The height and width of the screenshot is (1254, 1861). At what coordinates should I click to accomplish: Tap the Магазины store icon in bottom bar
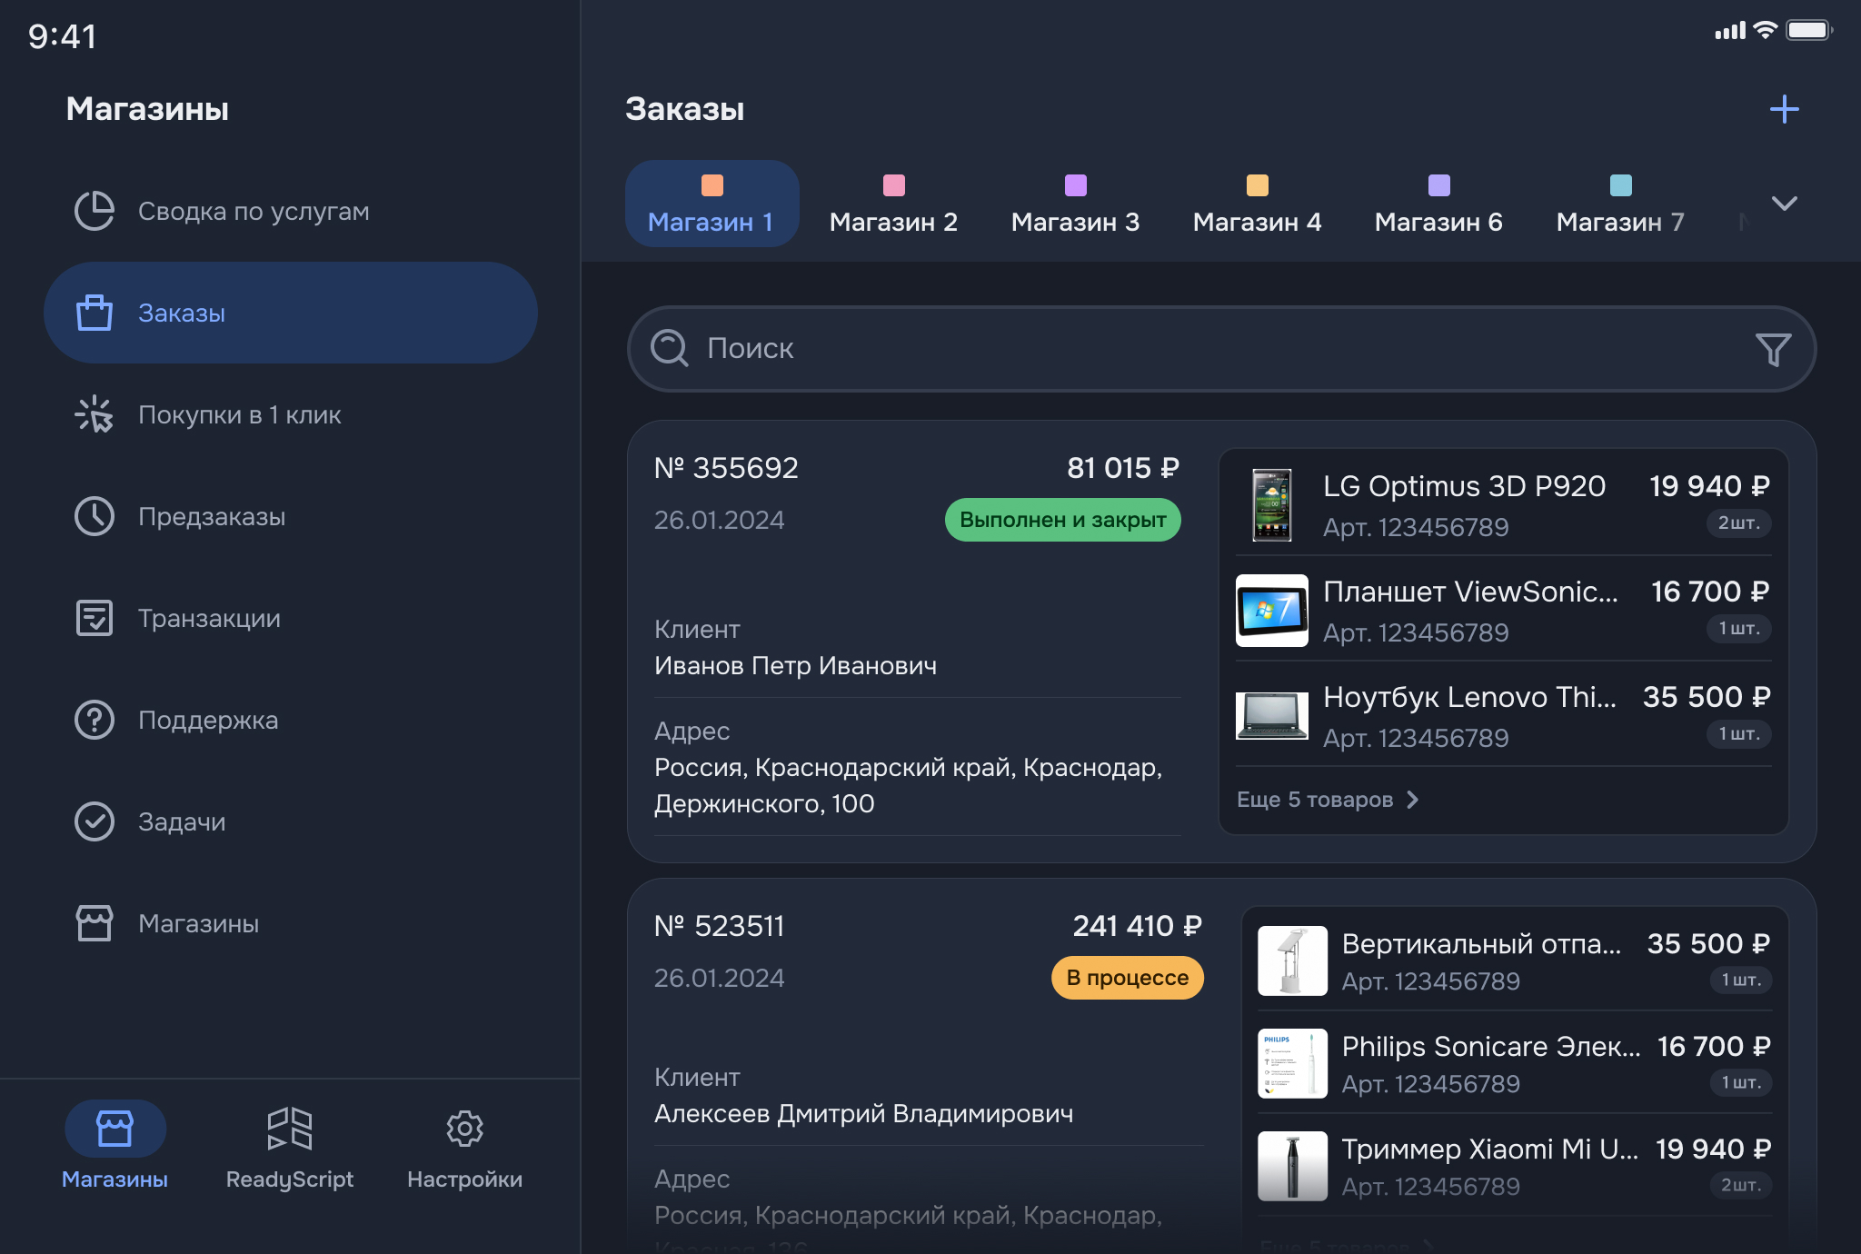point(115,1129)
